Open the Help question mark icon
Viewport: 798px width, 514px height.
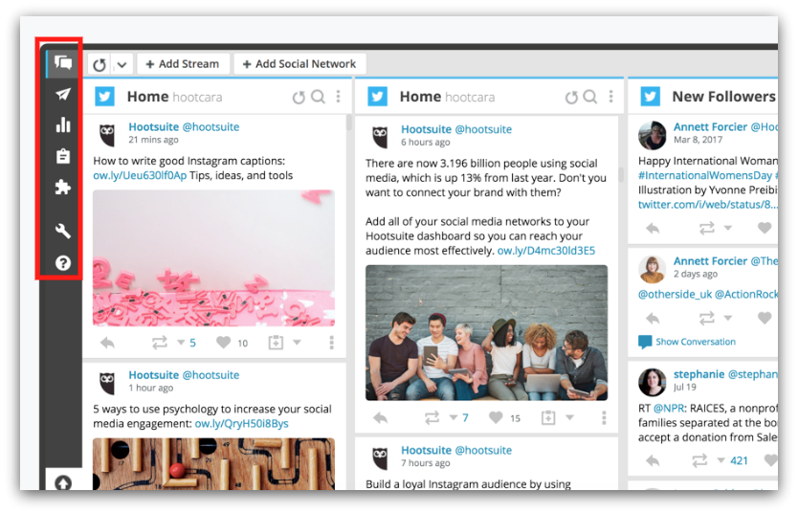click(x=63, y=263)
